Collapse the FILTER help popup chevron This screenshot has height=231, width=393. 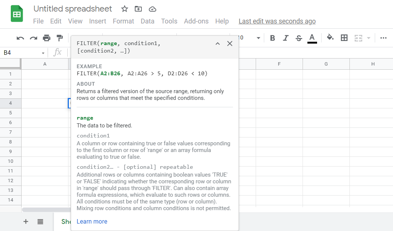(218, 44)
